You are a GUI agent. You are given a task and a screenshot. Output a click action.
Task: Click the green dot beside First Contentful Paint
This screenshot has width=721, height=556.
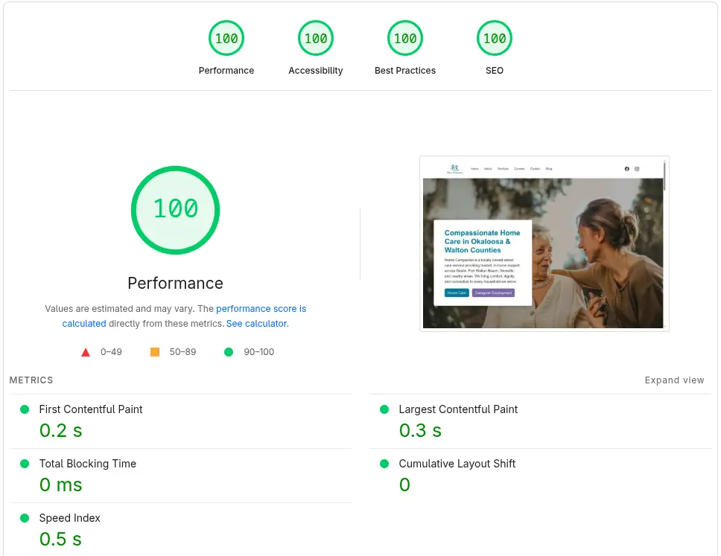24,409
